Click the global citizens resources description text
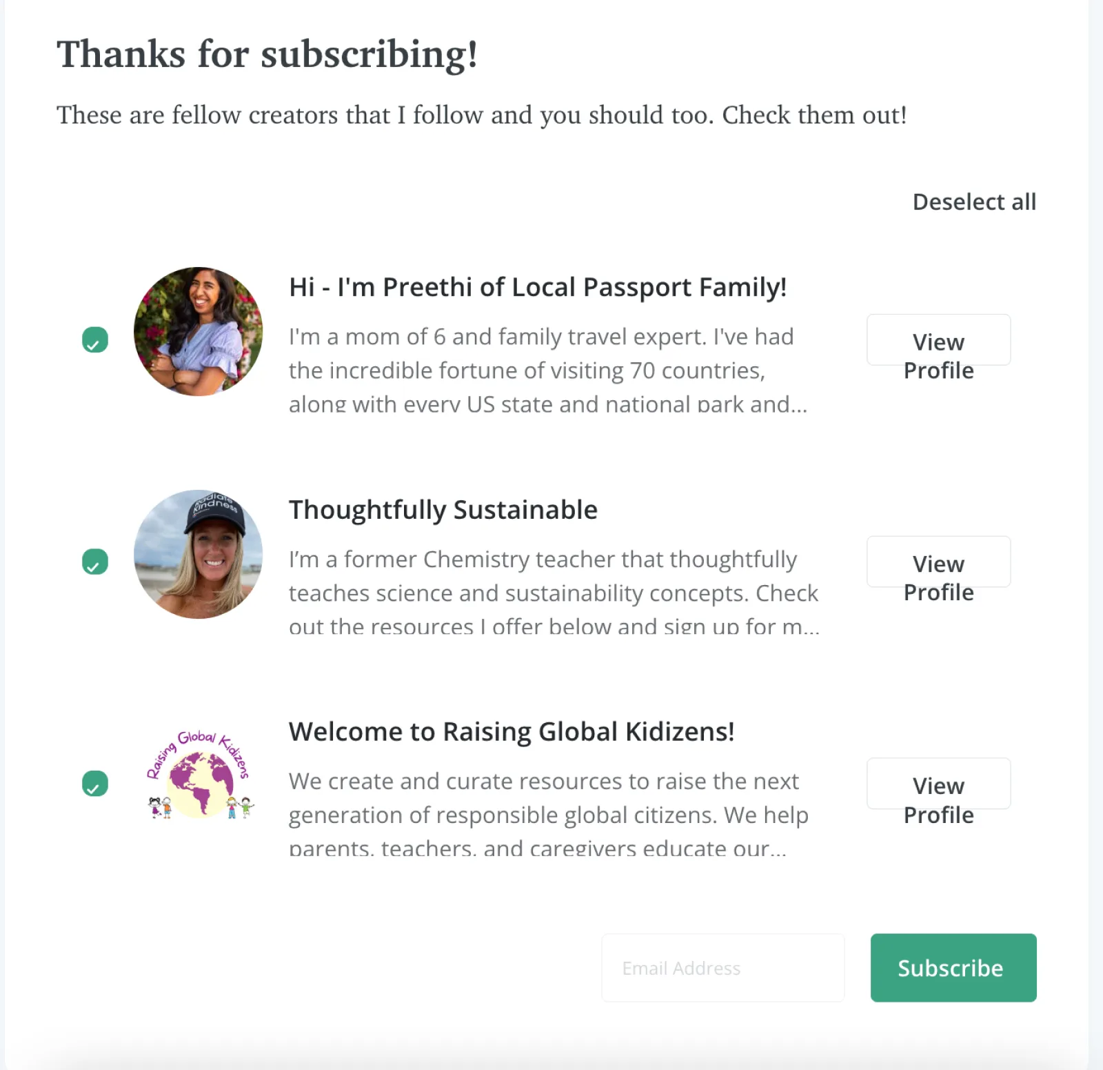This screenshot has width=1103, height=1070. [548, 815]
